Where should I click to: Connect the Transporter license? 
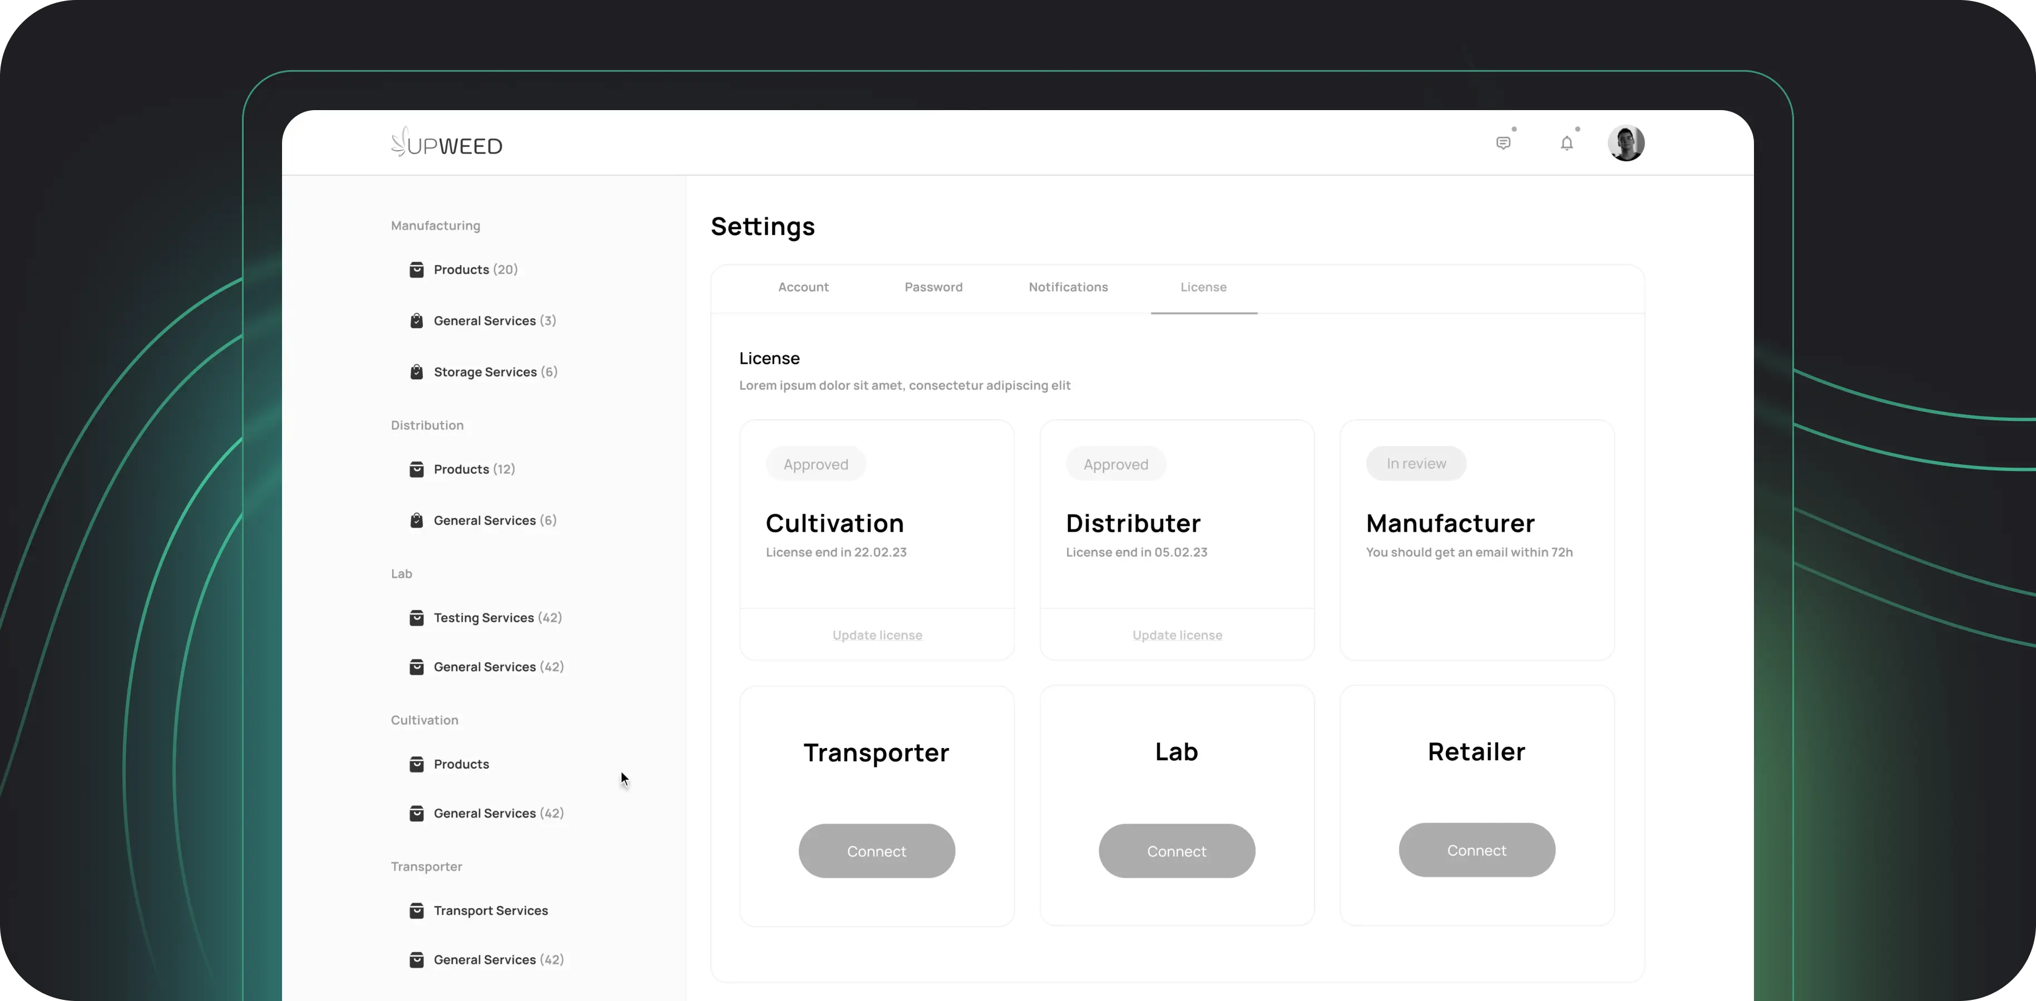coord(877,851)
